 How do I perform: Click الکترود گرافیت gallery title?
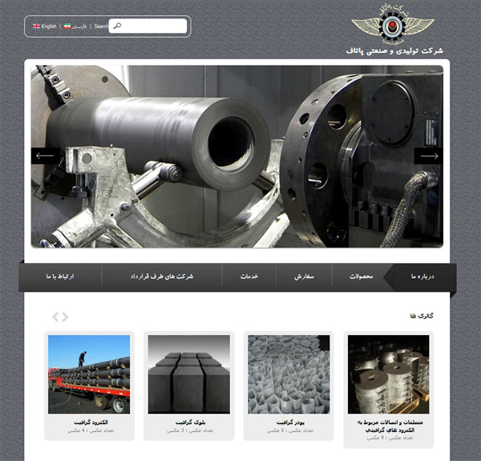91,423
